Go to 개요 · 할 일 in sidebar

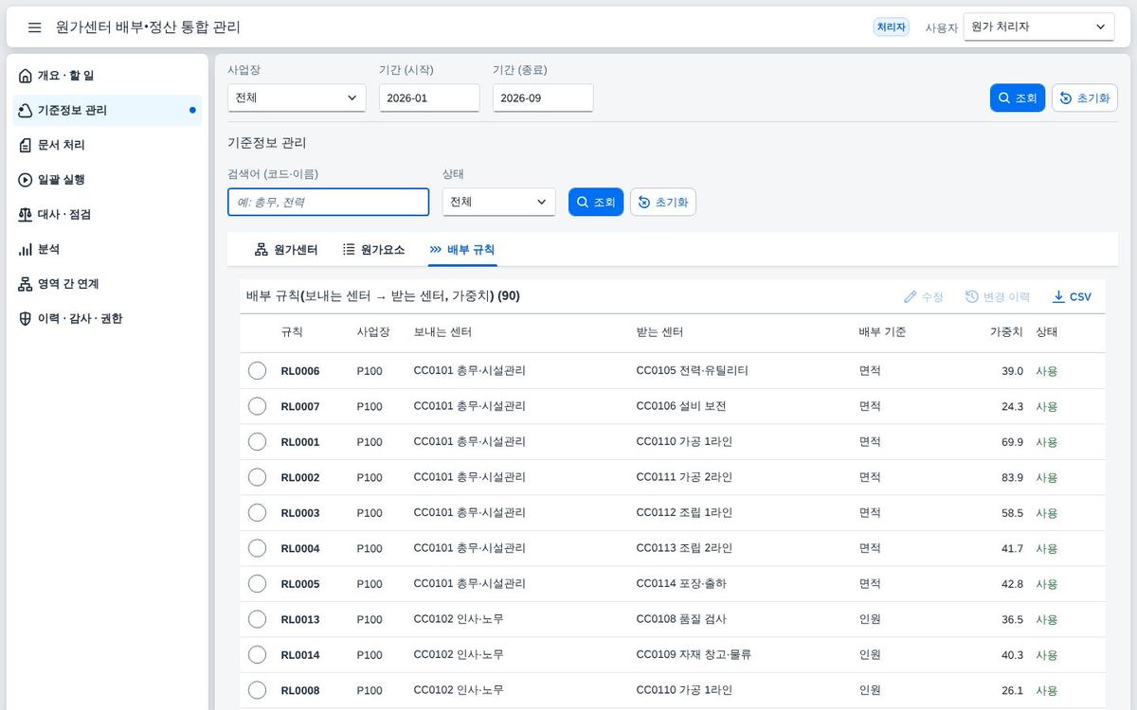(x=107, y=76)
